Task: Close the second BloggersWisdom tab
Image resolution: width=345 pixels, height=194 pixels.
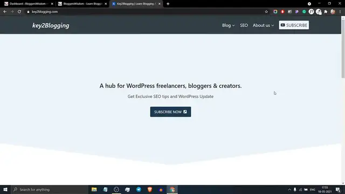Action: (x=106, y=4)
